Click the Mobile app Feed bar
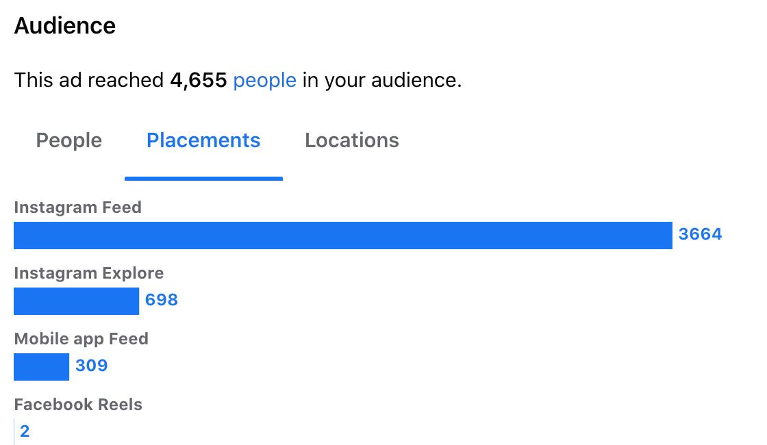 click(42, 367)
